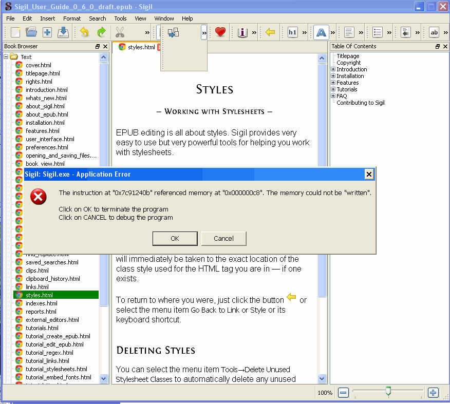
Task: Click the ab case-change icon
Action: tap(434, 32)
